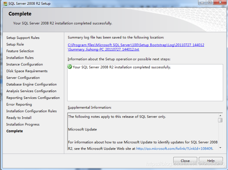Click scroll up arrow in Supplemental Information
Image resolution: width=228 pixels, height=170 pixels.
coord(220,115)
